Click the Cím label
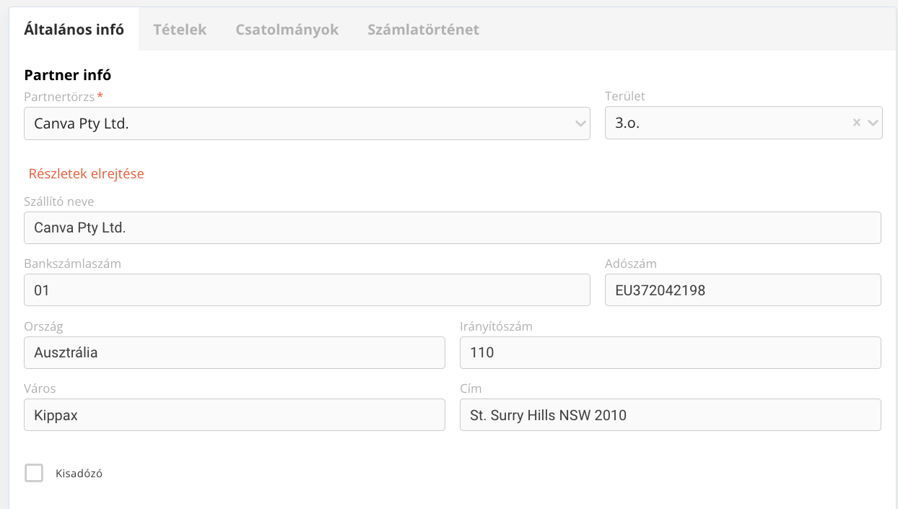898x509 pixels. [x=471, y=388]
